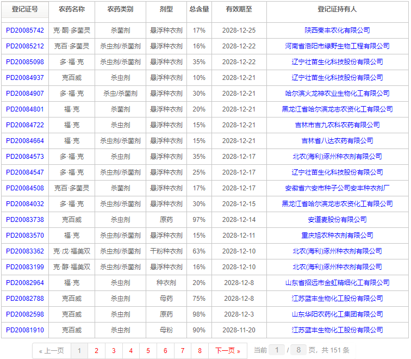Open holder link in PD20084801 row

(337, 109)
